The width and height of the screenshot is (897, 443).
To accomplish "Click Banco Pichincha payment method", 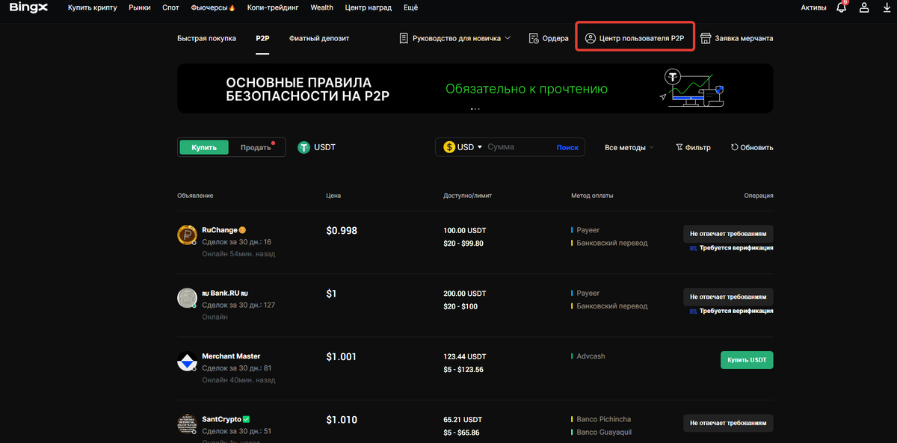I will [603, 419].
